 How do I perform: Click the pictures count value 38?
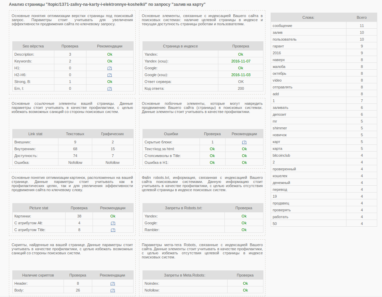79,216
